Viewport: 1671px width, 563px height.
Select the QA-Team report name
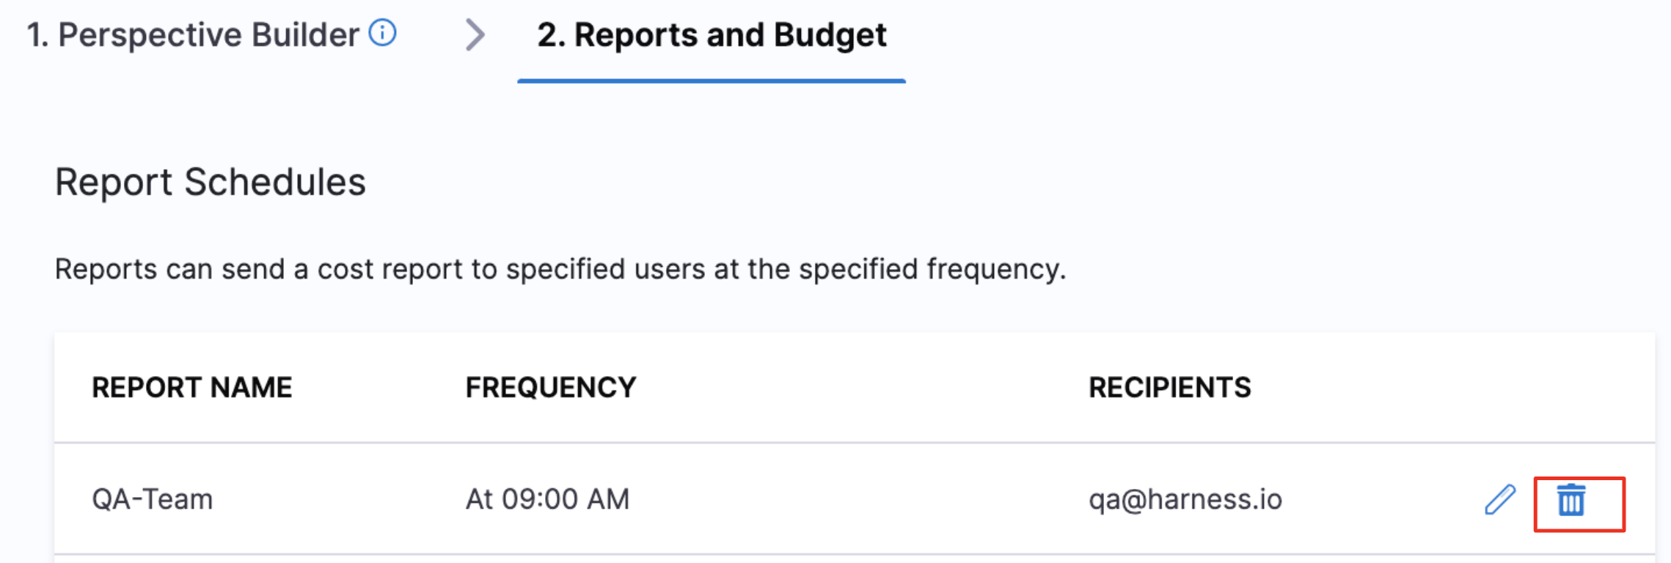coord(153,499)
